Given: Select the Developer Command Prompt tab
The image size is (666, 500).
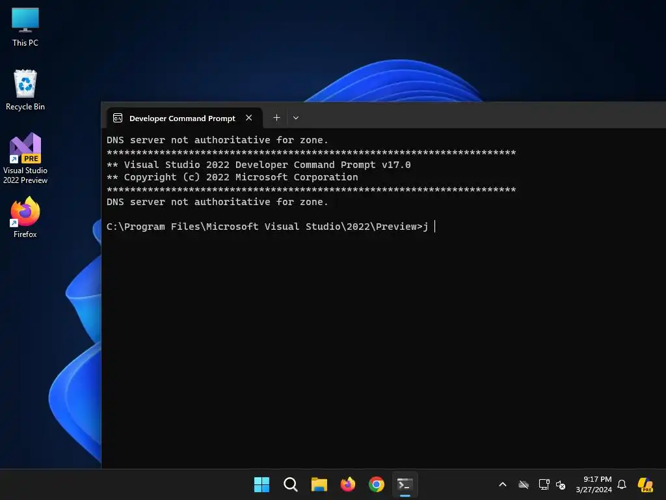Looking at the screenshot, I should click(x=184, y=118).
